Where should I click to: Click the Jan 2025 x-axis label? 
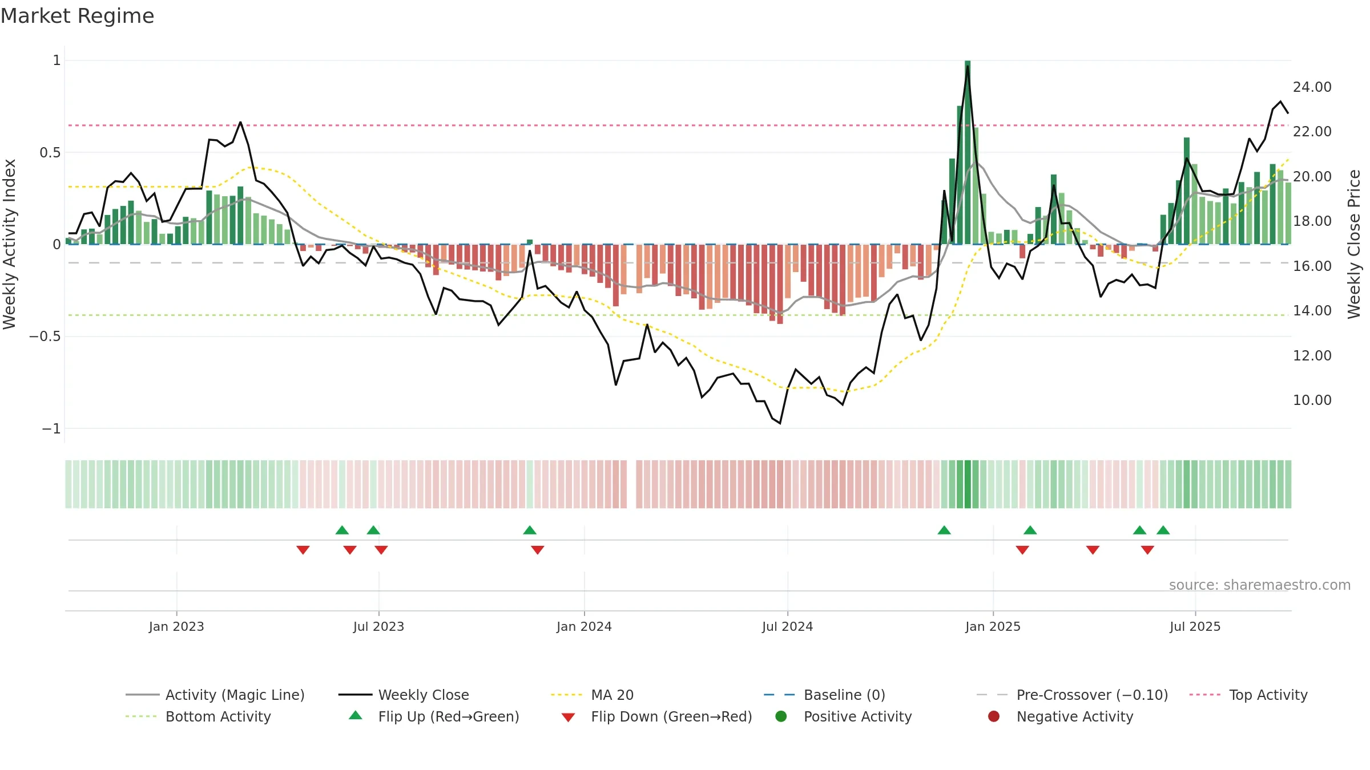[x=993, y=626]
